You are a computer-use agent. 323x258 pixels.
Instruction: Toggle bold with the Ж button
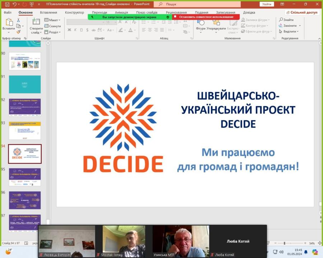point(69,30)
